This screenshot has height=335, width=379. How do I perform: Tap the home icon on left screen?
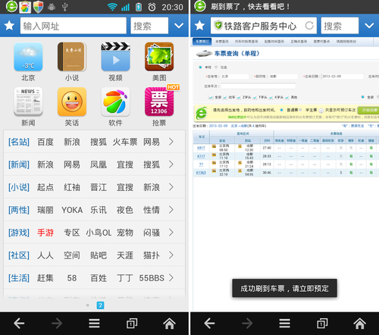click(x=169, y=323)
